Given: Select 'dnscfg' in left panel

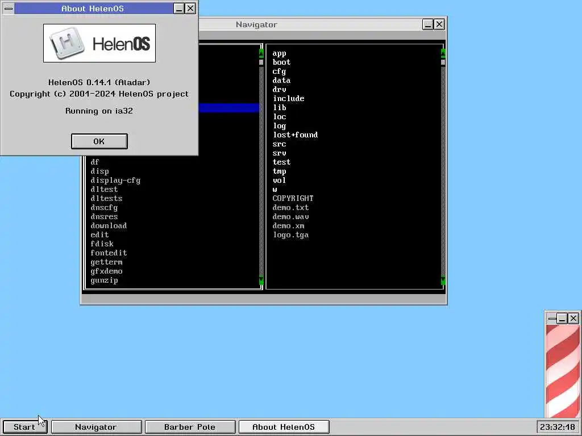Looking at the screenshot, I should pos(104,208).
